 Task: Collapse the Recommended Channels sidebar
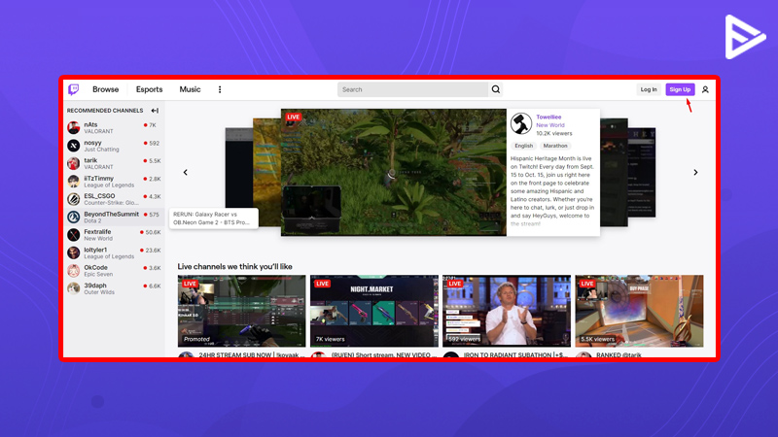155,111
